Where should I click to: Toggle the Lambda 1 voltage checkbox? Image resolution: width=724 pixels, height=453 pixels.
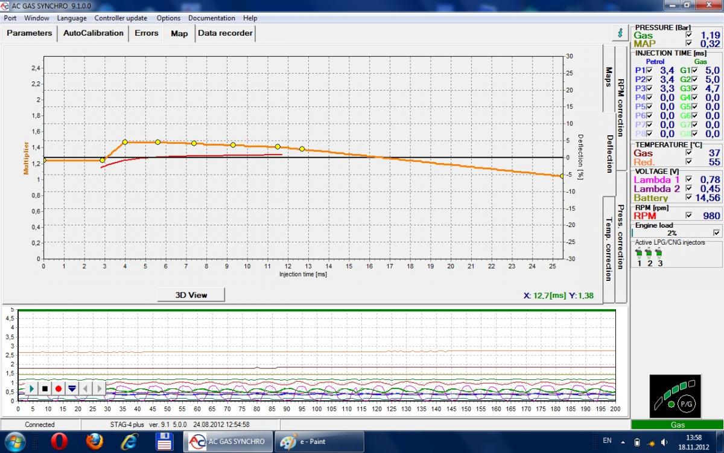pos(688,179)
